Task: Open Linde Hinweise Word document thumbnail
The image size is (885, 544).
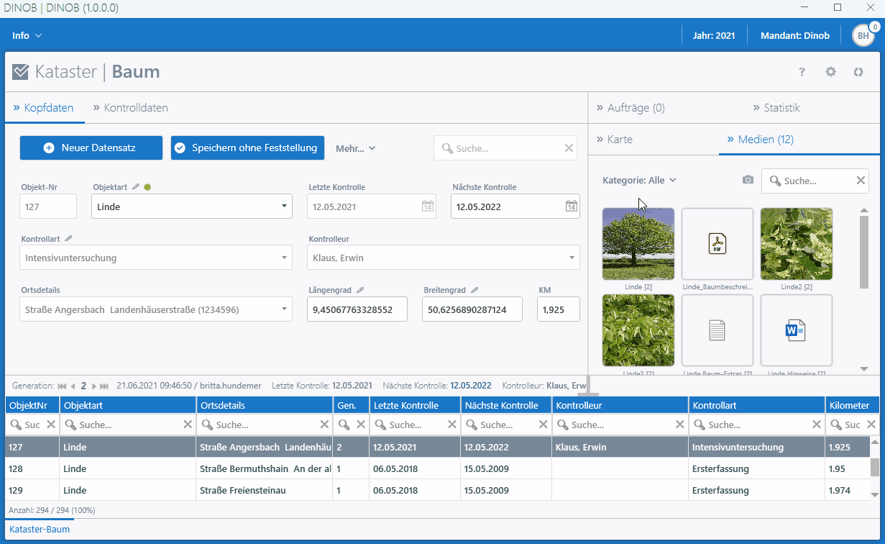Action: coord(797,330)
